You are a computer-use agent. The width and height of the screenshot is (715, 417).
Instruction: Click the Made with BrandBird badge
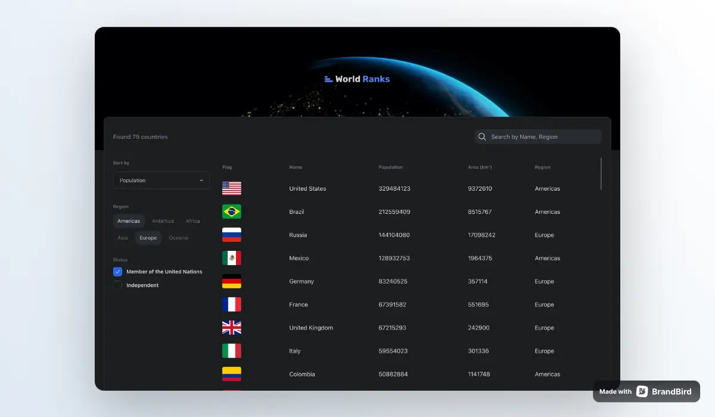[x=646, y=391]
